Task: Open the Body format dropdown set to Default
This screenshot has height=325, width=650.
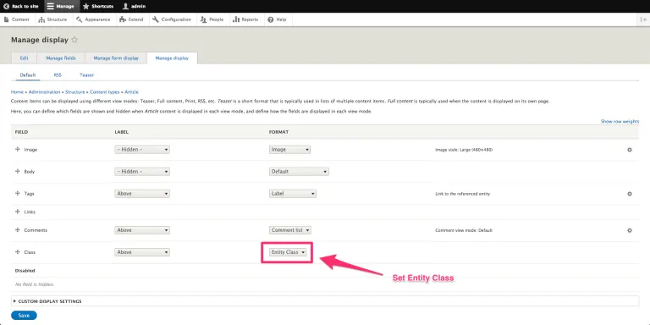Action: click(x=299, y=172)
